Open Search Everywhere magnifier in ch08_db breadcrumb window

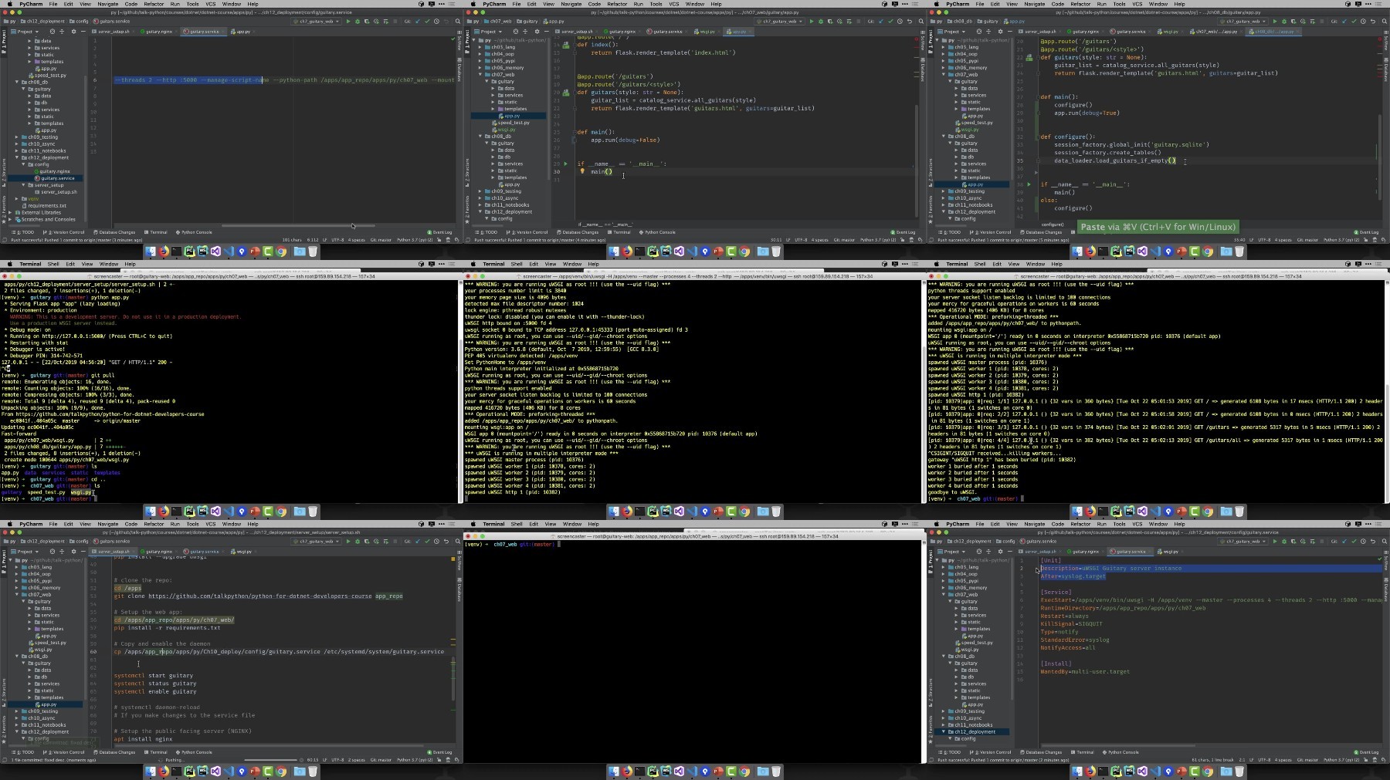coord(1384,22)
